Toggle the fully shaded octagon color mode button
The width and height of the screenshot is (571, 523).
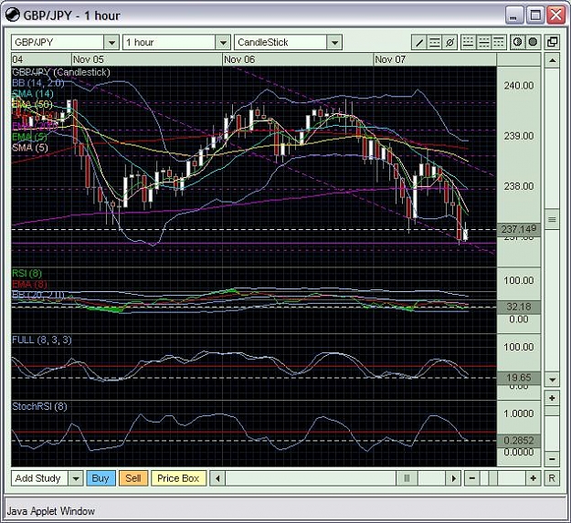533,43
